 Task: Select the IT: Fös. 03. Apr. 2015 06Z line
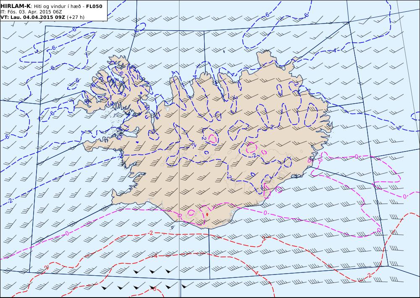point(31,12)
